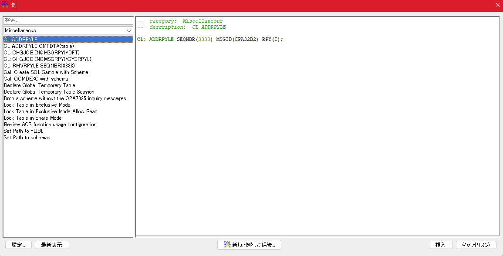Select Declare Global Temporary Table example
The height and width of the screenshot is (256, 503).
point(68,85)
